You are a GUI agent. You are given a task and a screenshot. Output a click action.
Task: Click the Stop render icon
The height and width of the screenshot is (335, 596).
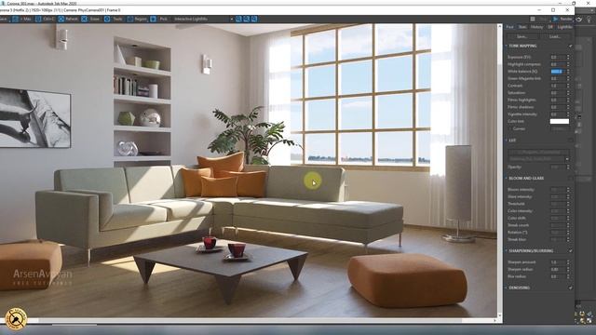[x=533, y=19]
